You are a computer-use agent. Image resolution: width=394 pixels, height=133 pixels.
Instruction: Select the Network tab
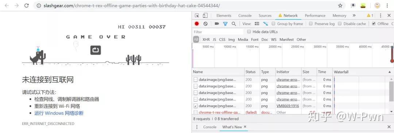(x=288, y=16)
